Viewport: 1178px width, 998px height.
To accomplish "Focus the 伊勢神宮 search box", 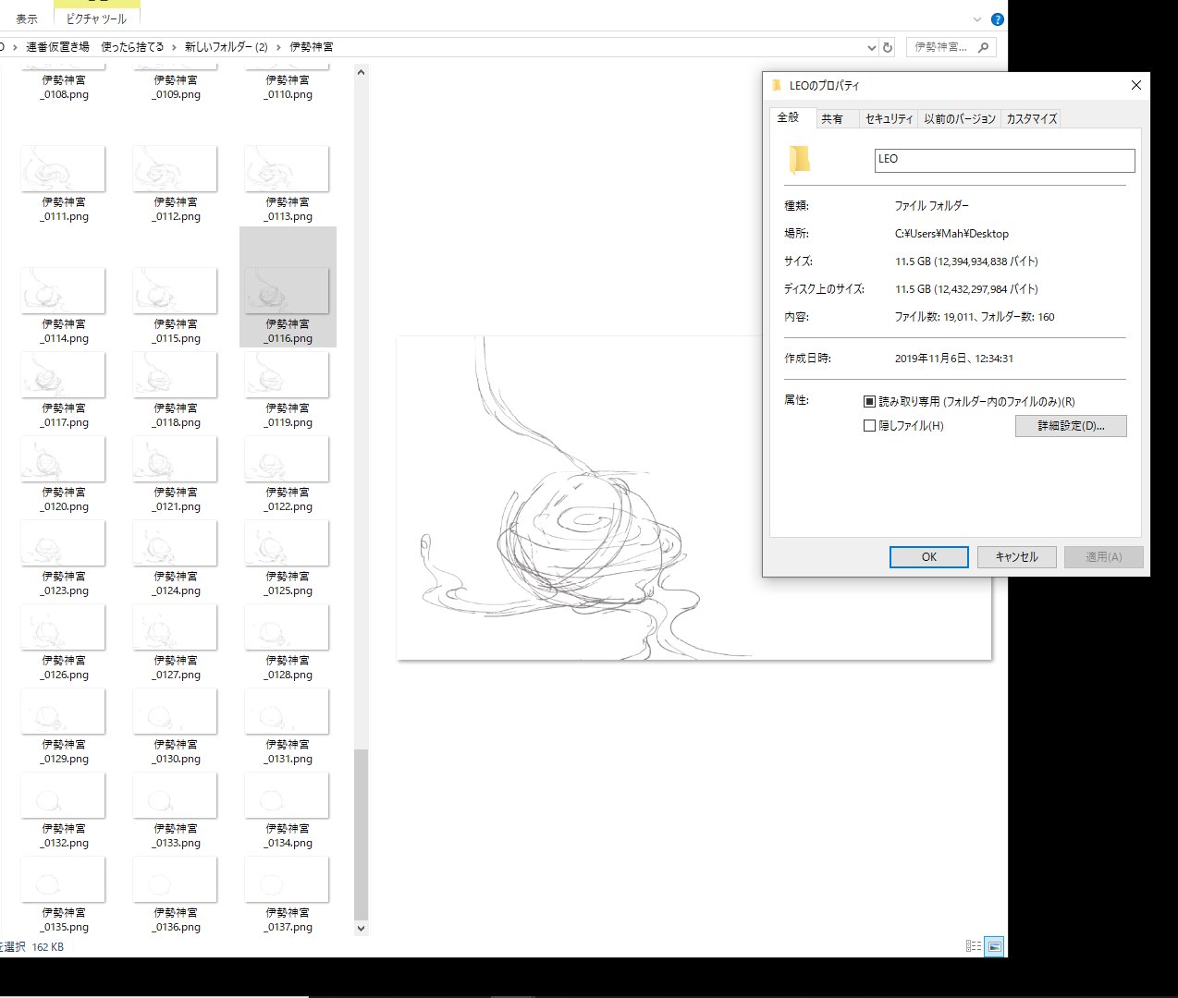I will pos(950,47).
